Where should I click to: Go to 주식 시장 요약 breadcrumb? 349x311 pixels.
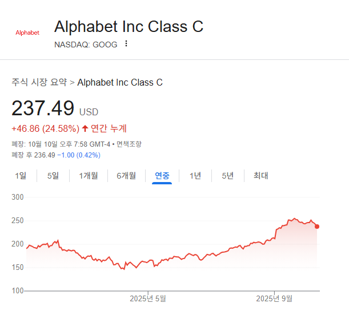(x=39, y=82)
